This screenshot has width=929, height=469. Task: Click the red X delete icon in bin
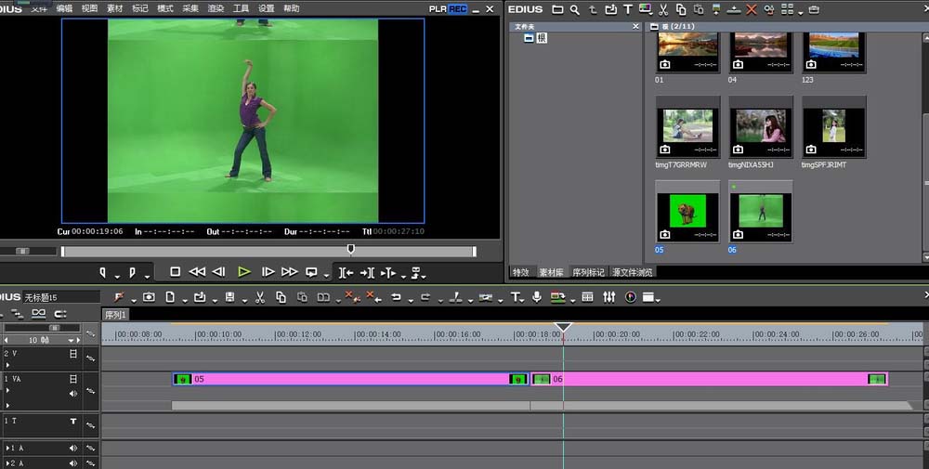pyautogui.click(x=752, y=9)
